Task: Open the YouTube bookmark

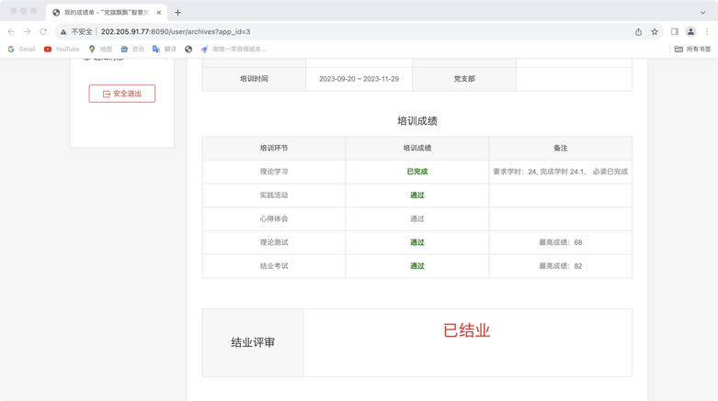Action: coord(62,49)
